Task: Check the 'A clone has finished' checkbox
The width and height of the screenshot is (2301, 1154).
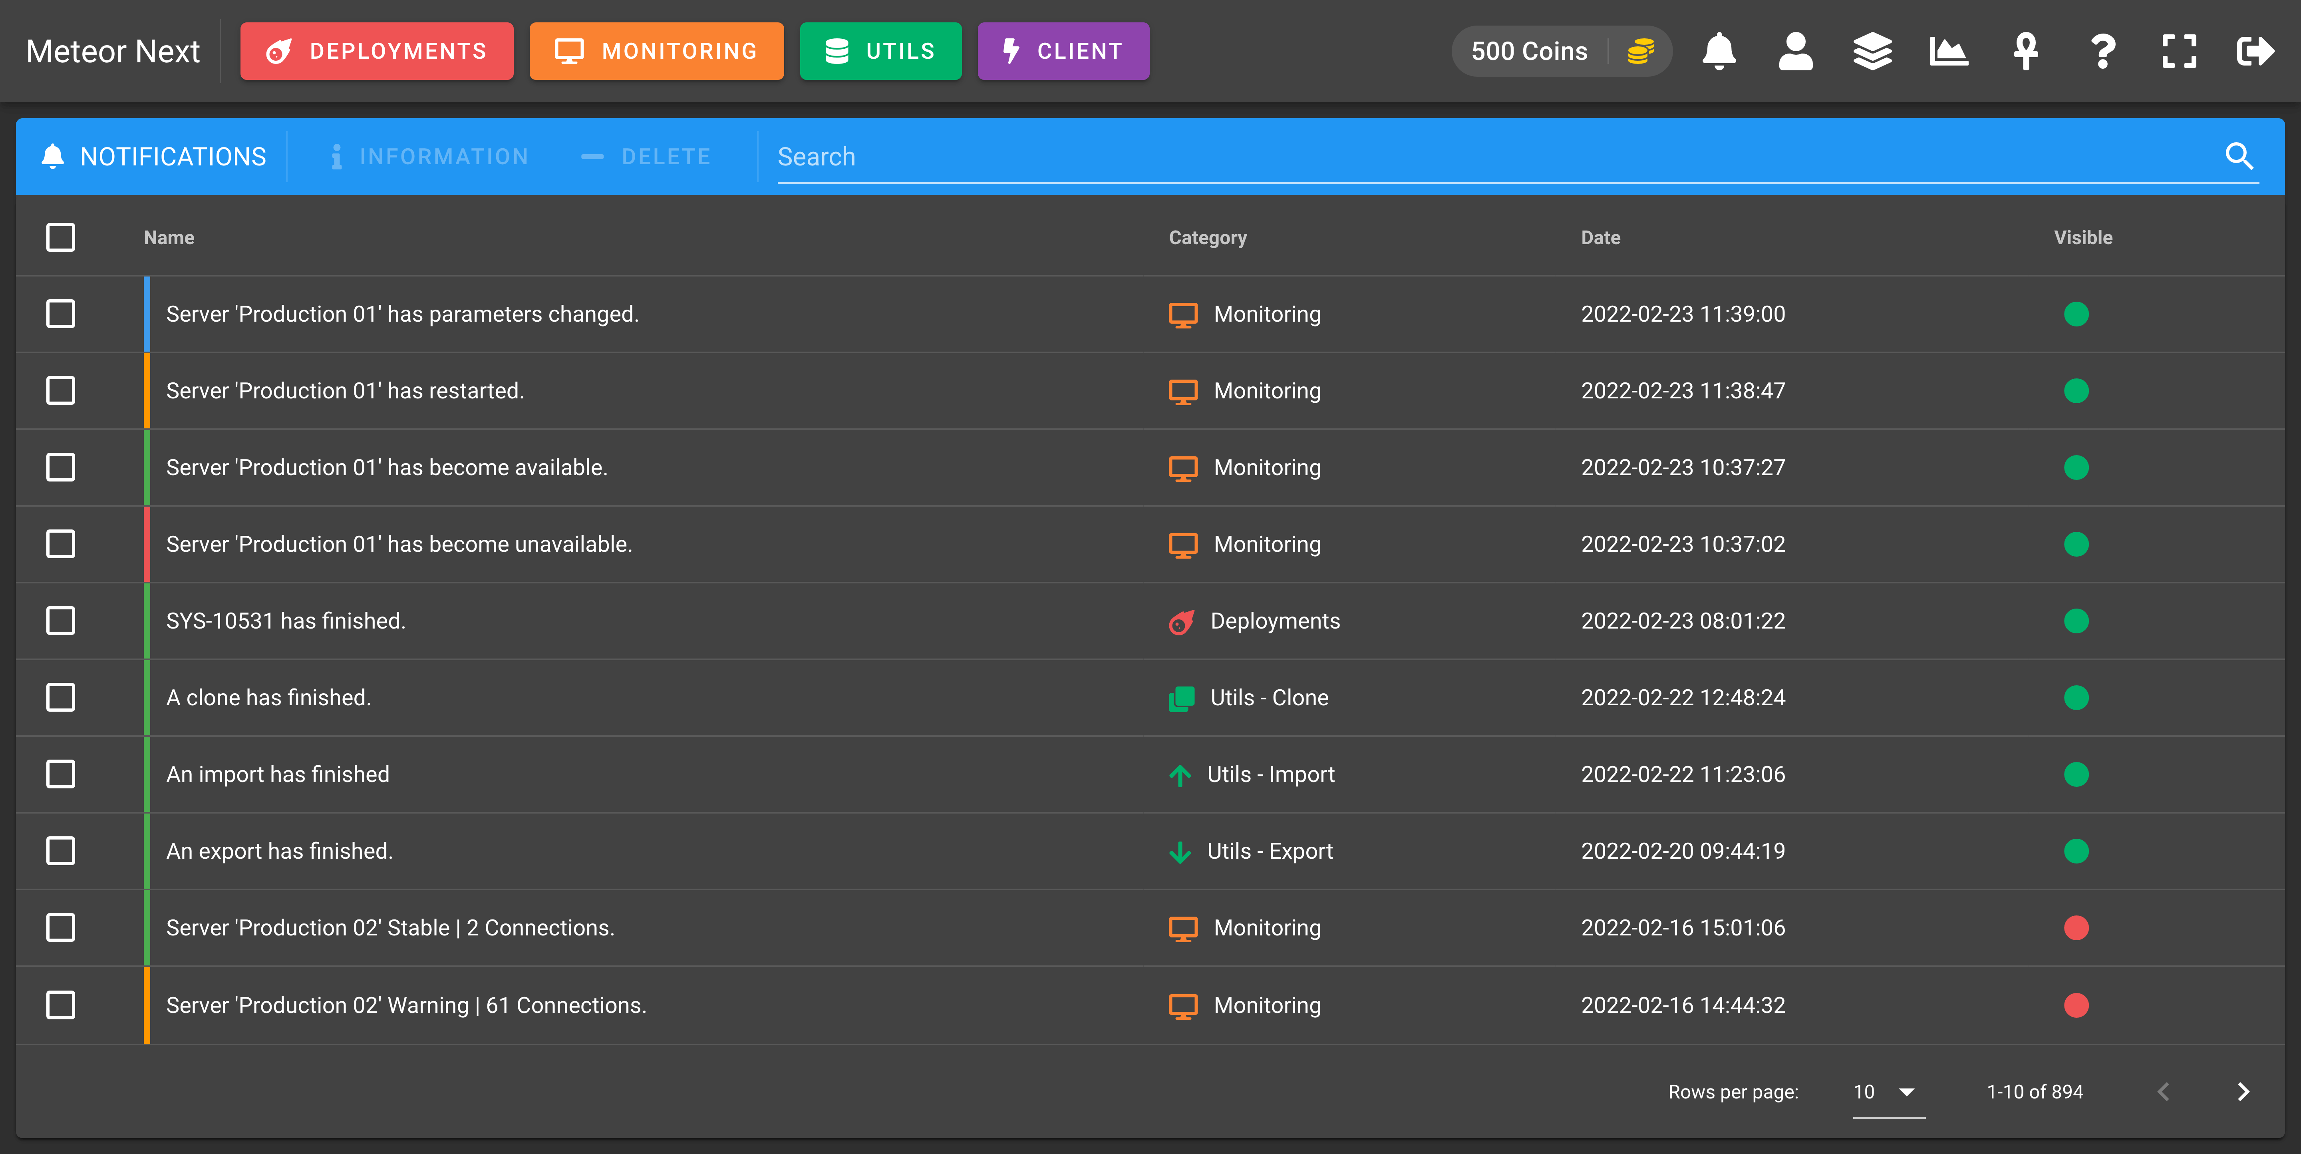Action: click(x=61, y=698)
